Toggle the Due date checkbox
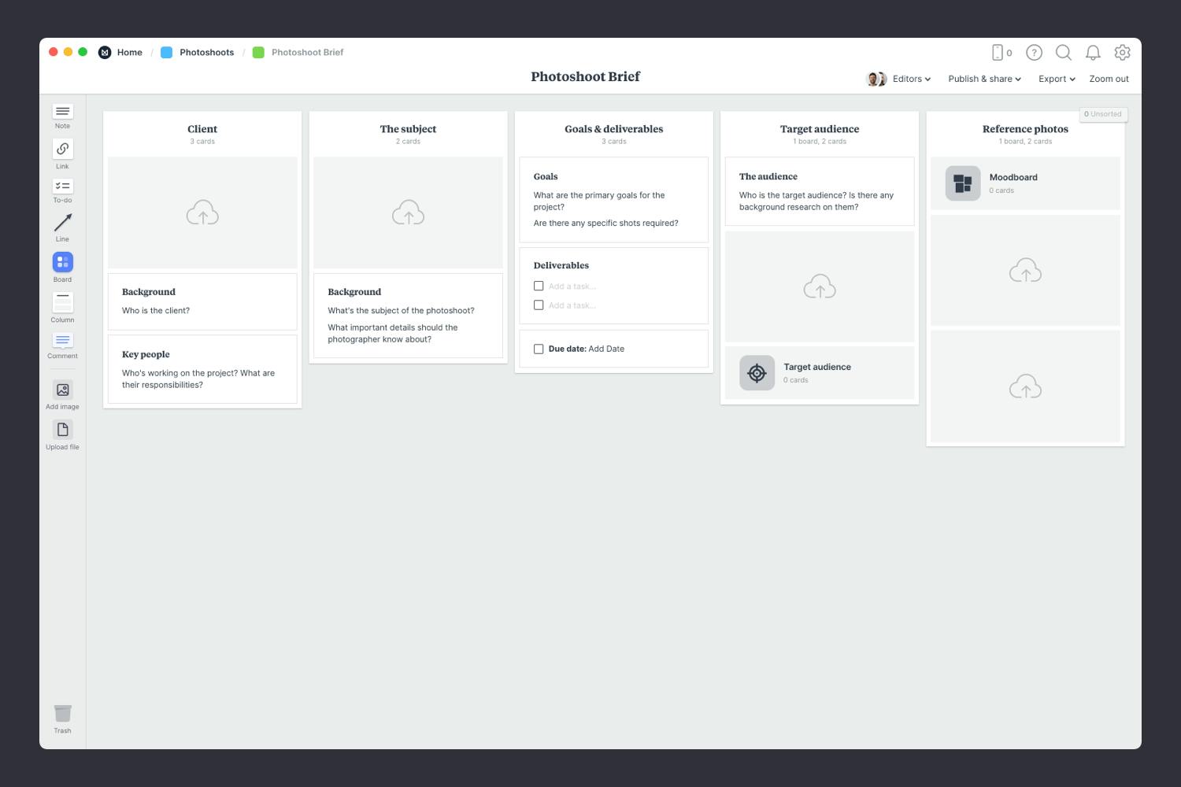1181x787 pixels. pos(539,349)
